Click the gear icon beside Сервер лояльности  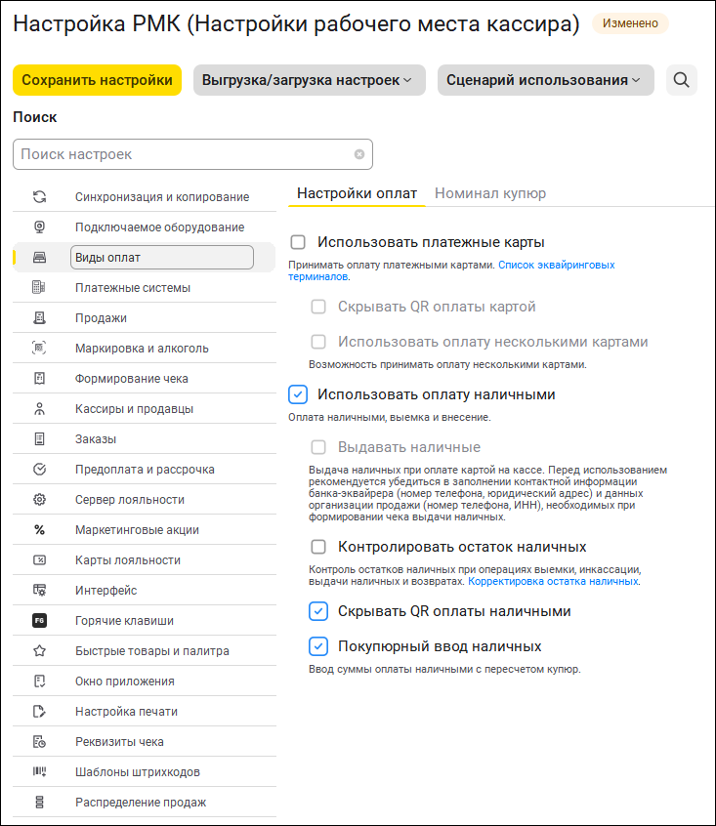(x=40, y=500)
